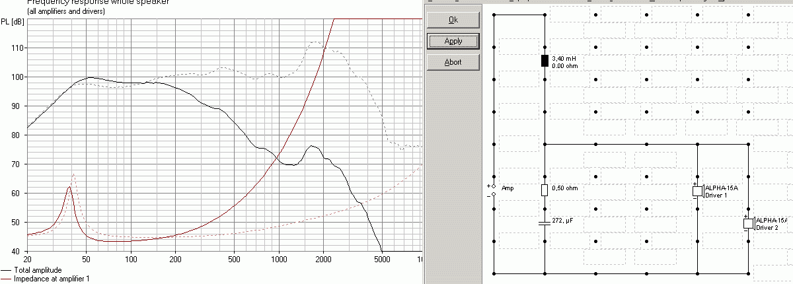Select the 272 µF capacitor symbol
The width and height of the screenshot is (793, 284).
point(545,223)
